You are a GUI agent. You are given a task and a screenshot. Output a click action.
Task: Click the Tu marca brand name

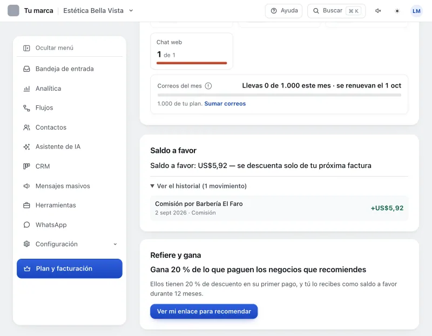38,11
